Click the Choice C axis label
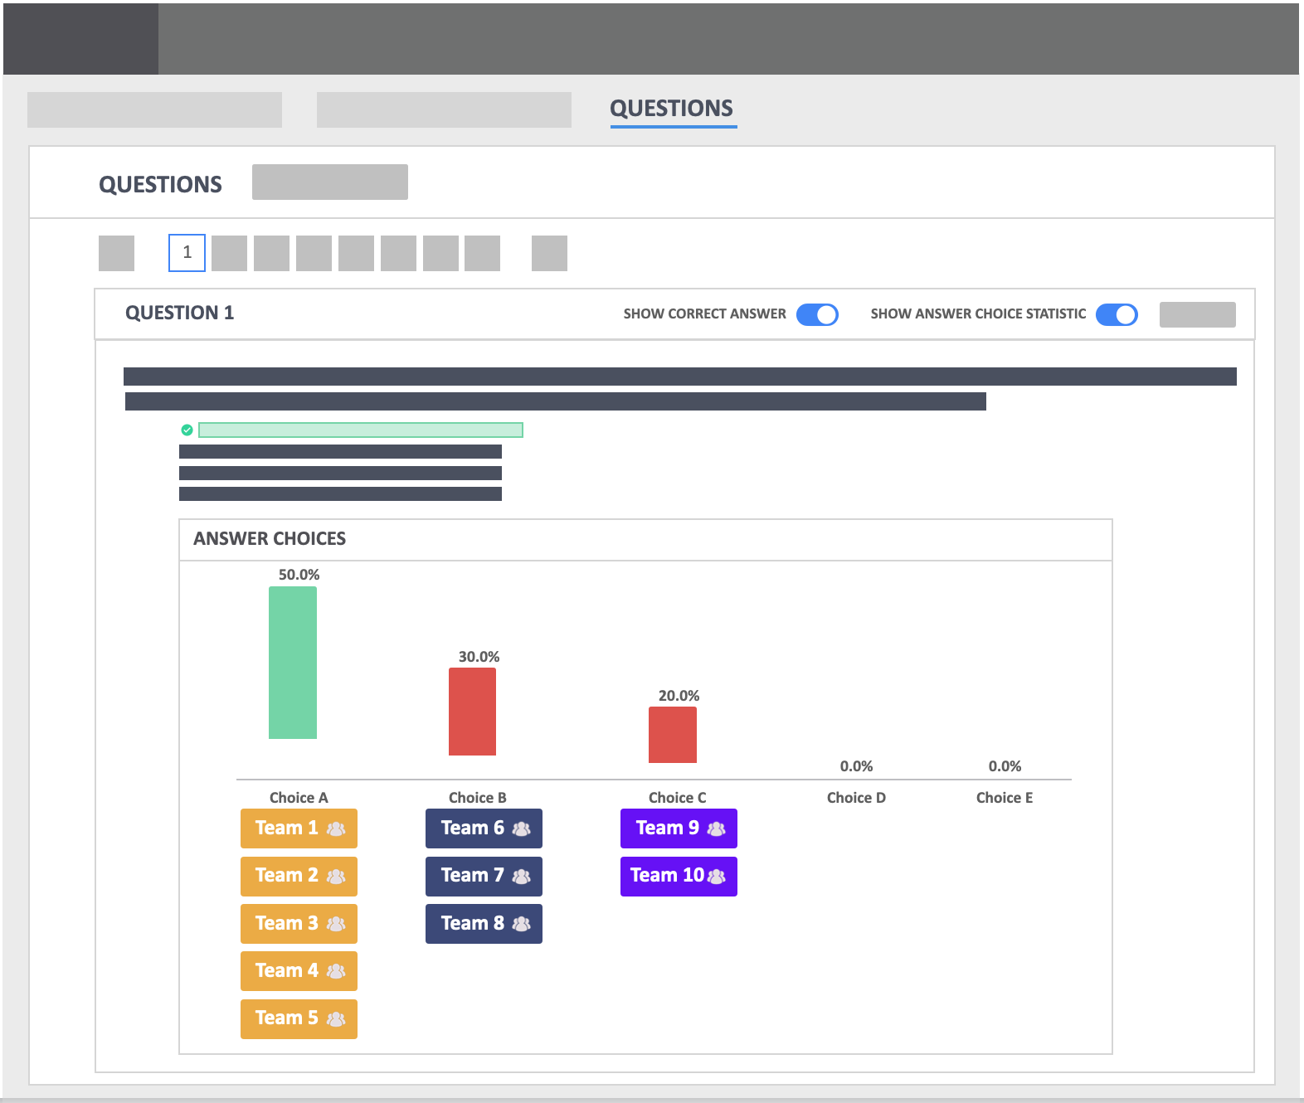Image resolution: width=1304 pixels, height=1103 pixels. (678, 798)
